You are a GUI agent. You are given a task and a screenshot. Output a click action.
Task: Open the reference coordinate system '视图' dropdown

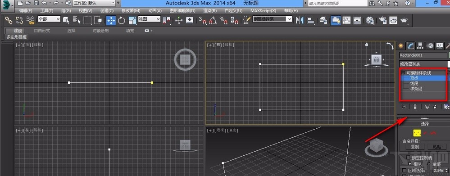tap(149, 19)
